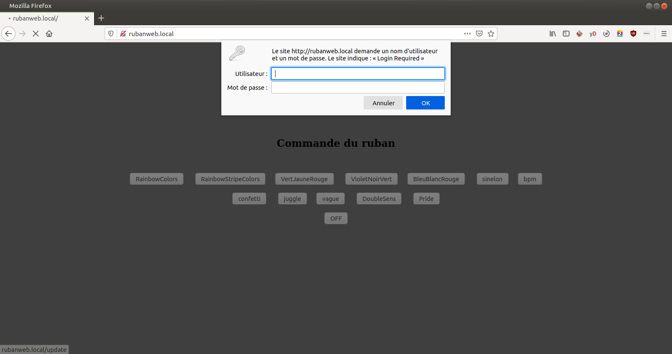The width and height of the screenshot is (672, 354).
Task: Open the Firefox hamburger menu
Action: (x=664, y=34)
